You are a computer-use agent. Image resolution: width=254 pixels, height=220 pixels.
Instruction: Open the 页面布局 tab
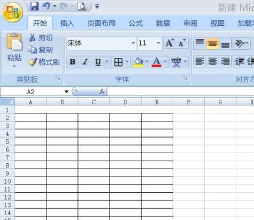click(101, 23)
